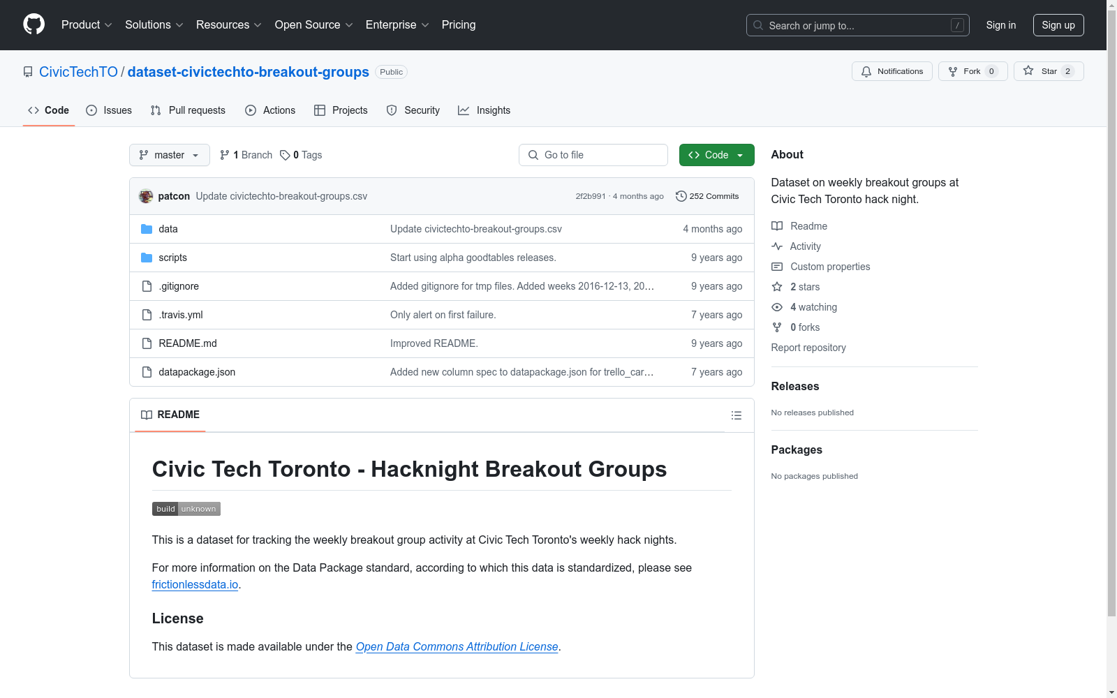Click the datapackage.json file icon
Viewport: 1117px width, 698px height.
click(147, 372)
